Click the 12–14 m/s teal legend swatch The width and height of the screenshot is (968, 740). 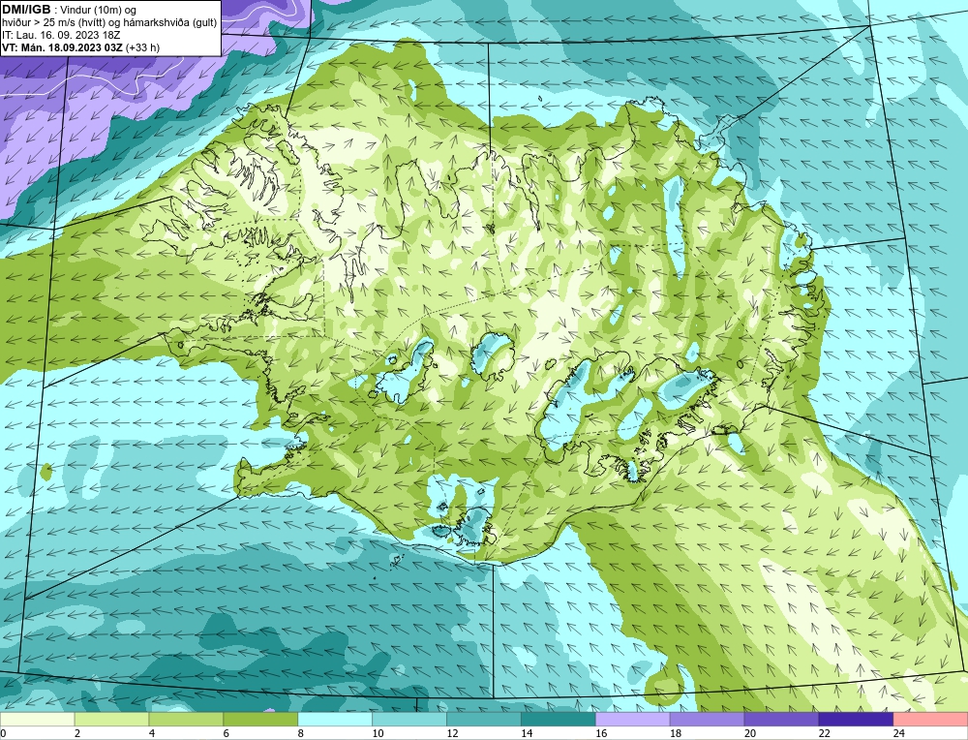coord(484,720)
